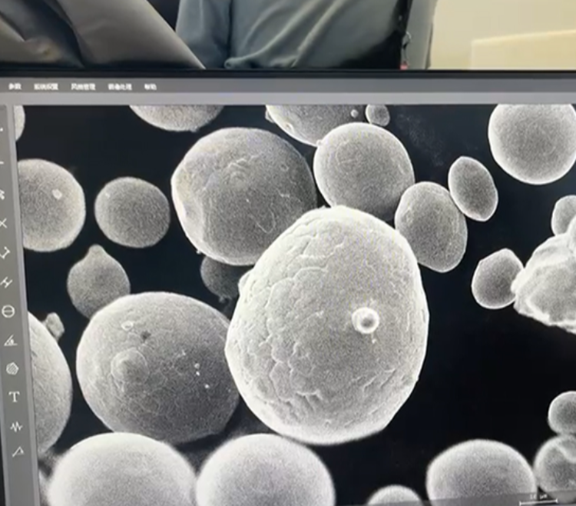The image size is (576, 506).
Task: Select the hatched polygon area tool
Action: coord(12,368)
